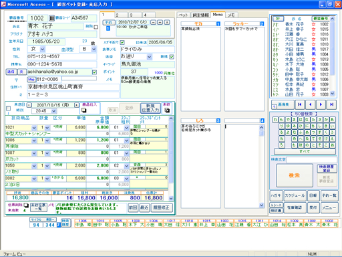This screenshot has height=257, width=342.
Task: Step the 来店日 visit date forward one day
Action: [x=77, y=105]
